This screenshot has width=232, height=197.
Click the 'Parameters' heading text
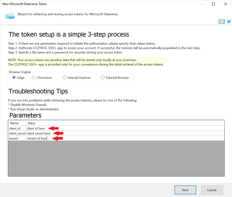25,115
